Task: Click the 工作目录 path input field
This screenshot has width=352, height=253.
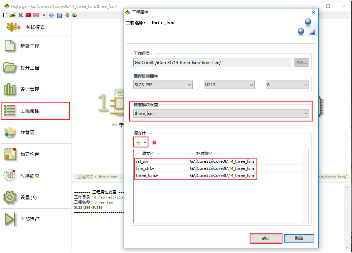Action: coord(213,63)
